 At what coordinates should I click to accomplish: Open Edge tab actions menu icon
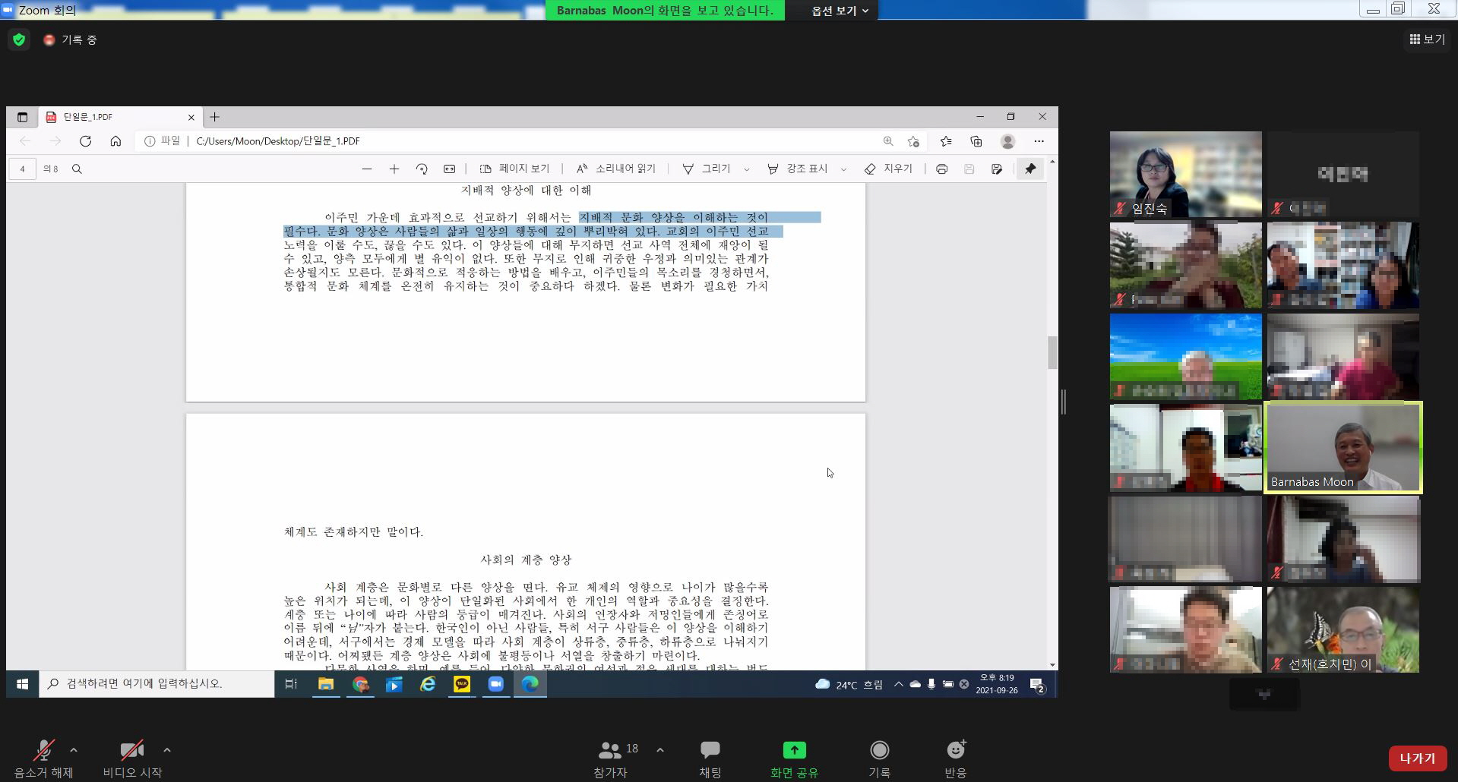point(22,117)
